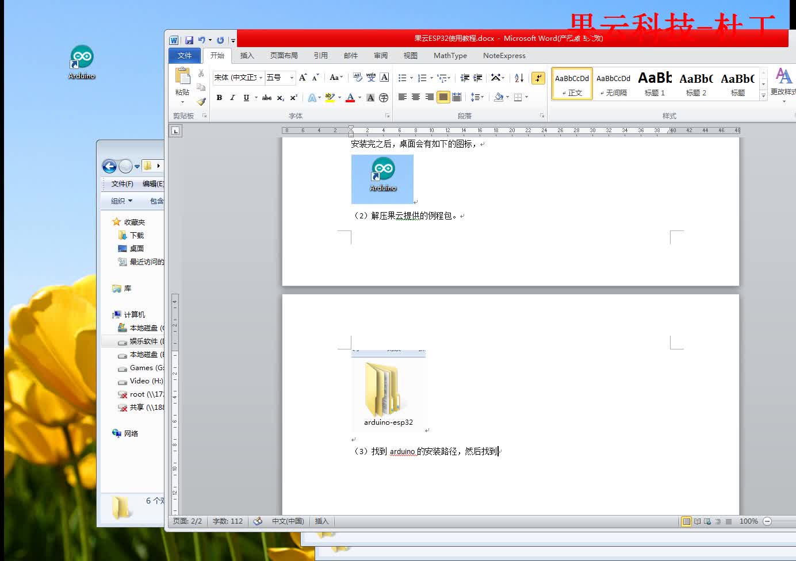Toggle Center alignment button

pos(416,97)
